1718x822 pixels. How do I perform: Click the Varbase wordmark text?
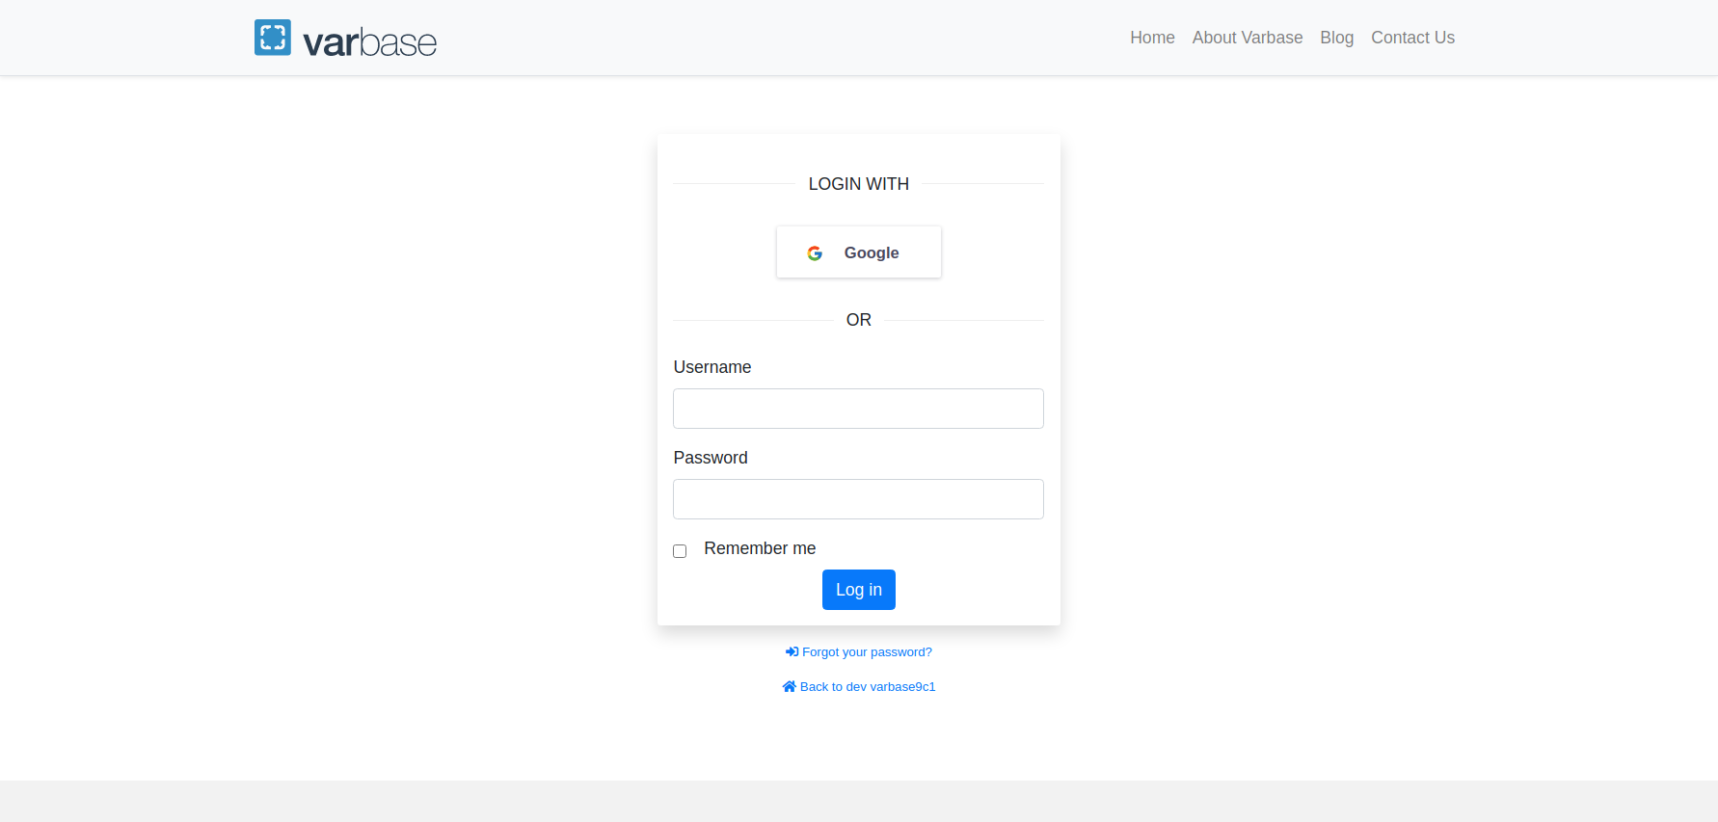tap(369, 42)
